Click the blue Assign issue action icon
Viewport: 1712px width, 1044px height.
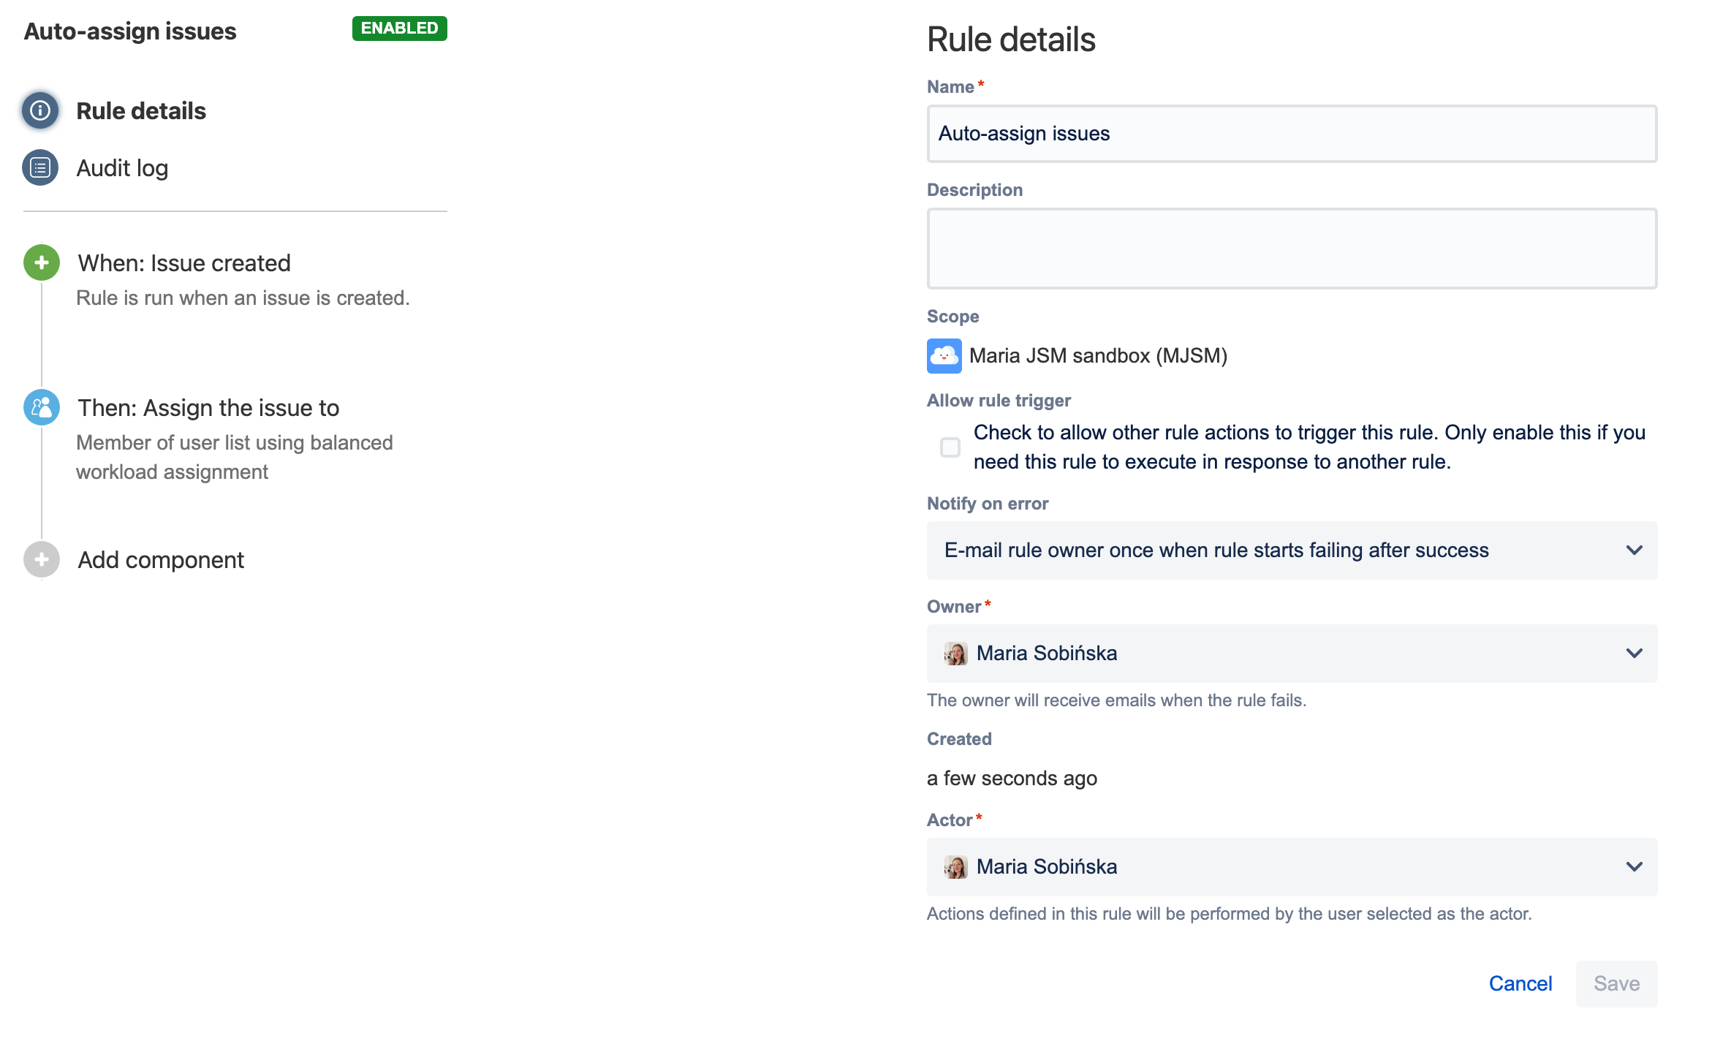coord(42,407)
